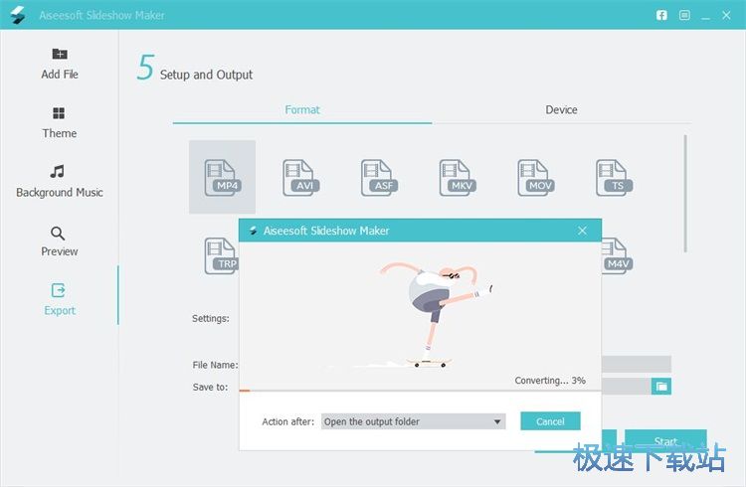This screenshot has width=746, height=487.
Task: Click the format list scrollbar
Action: coord(685,194)
